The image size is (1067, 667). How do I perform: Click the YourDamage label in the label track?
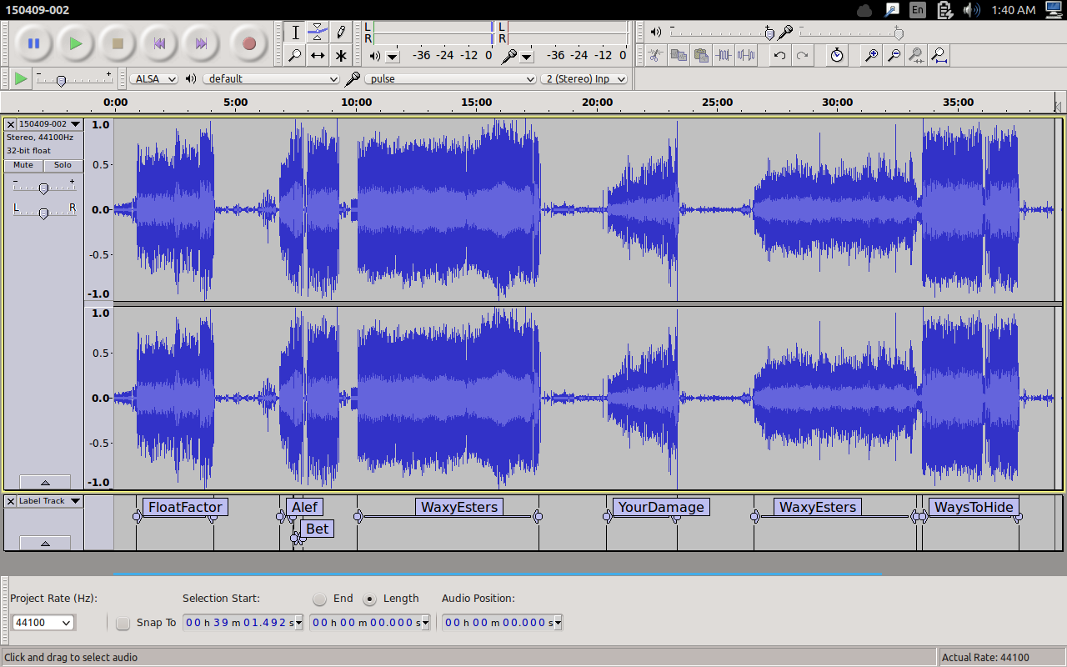661,507
